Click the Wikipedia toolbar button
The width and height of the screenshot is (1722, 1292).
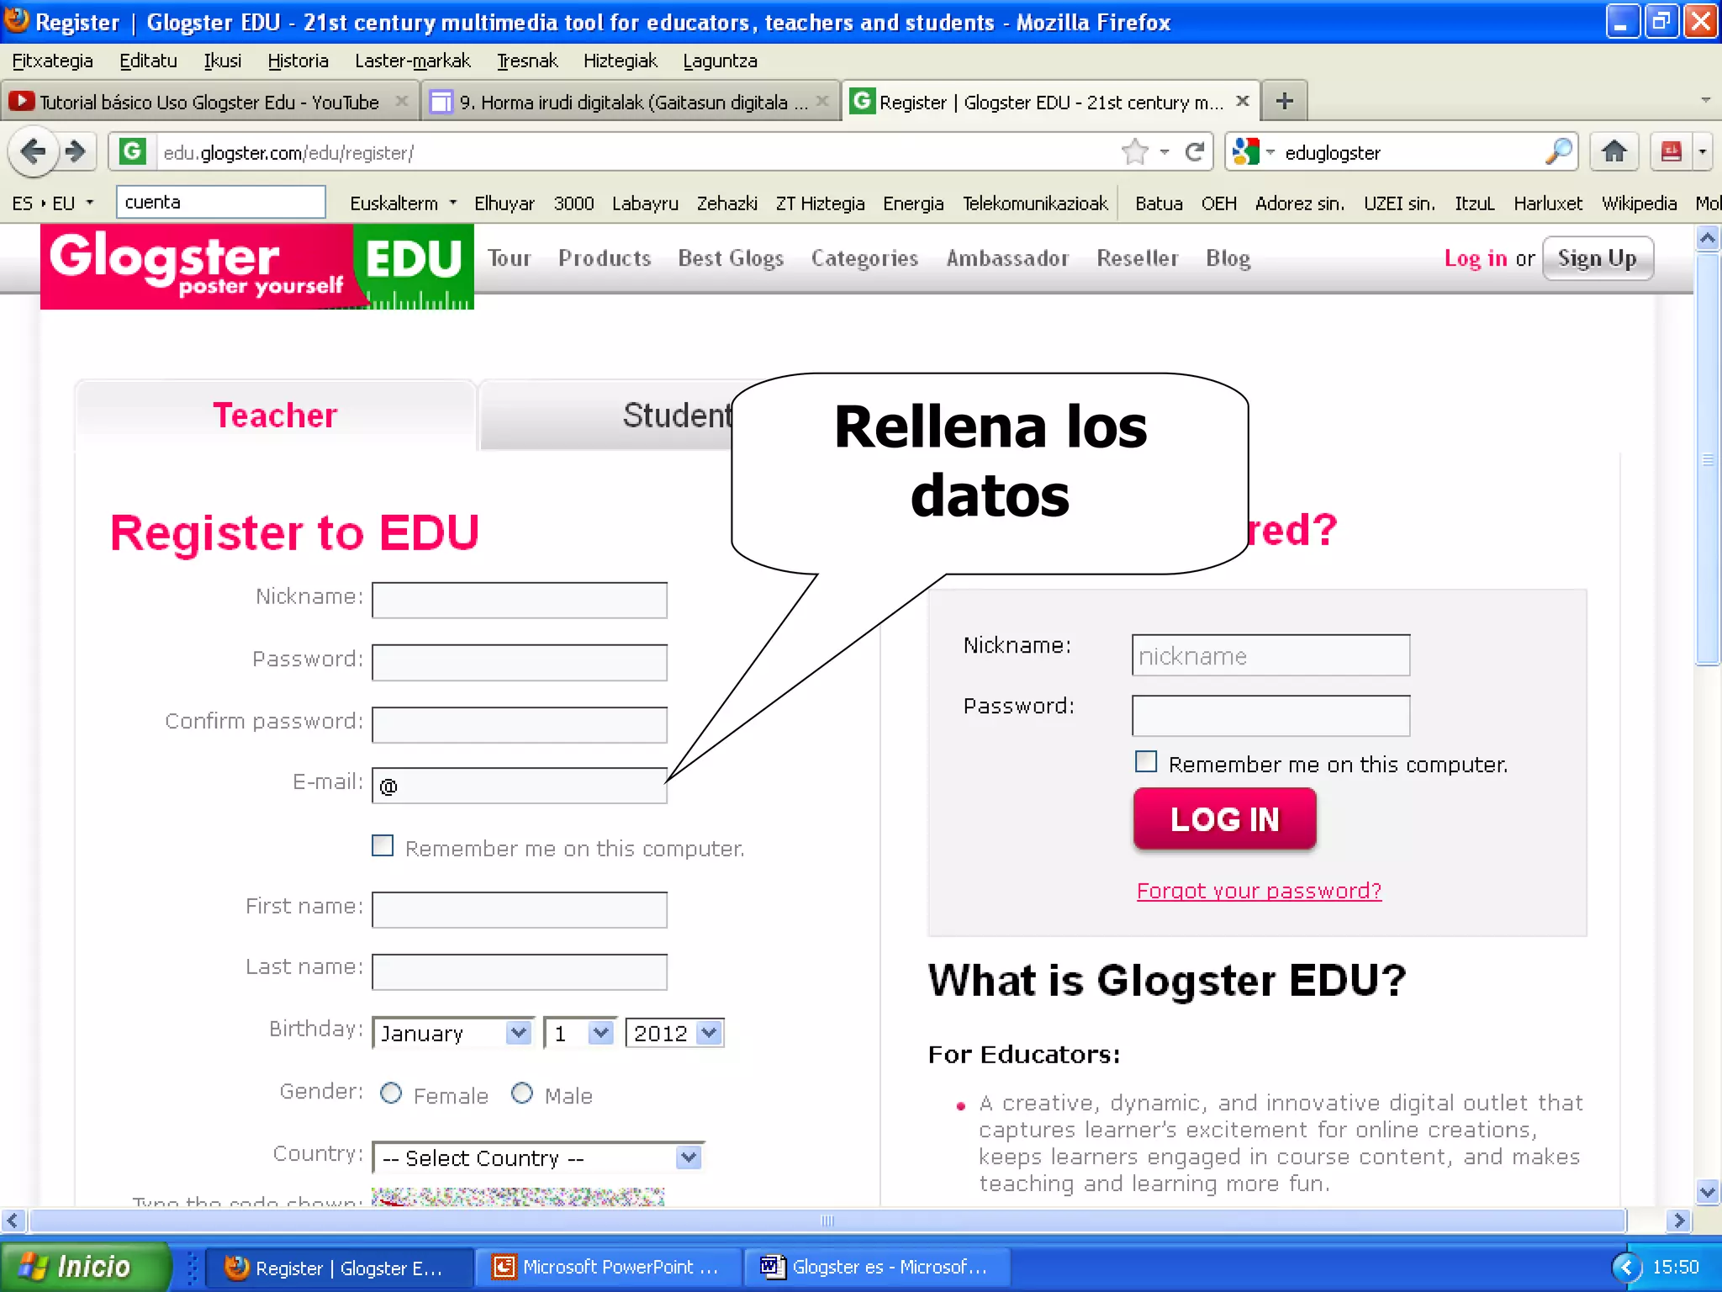pyautogui.click(x=1639, y=203)
